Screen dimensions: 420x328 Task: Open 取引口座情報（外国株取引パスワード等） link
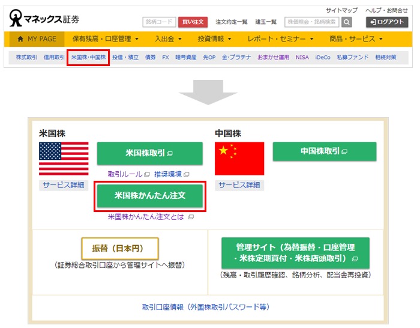click(x=206, y=307)
